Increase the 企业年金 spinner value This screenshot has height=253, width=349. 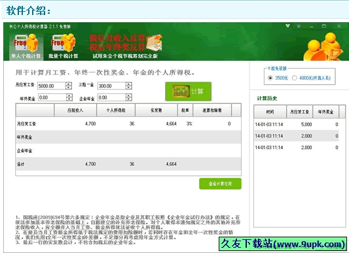click(129, 95)
